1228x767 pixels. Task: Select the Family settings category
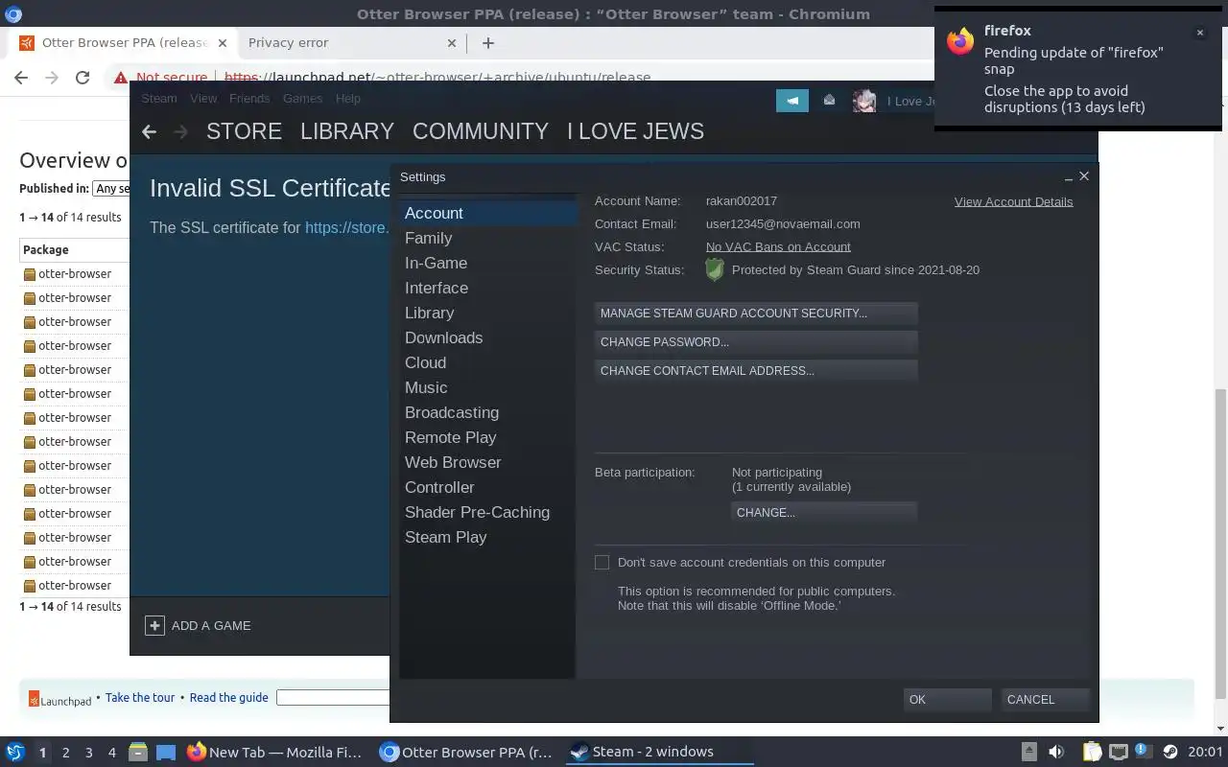[488, 238]
